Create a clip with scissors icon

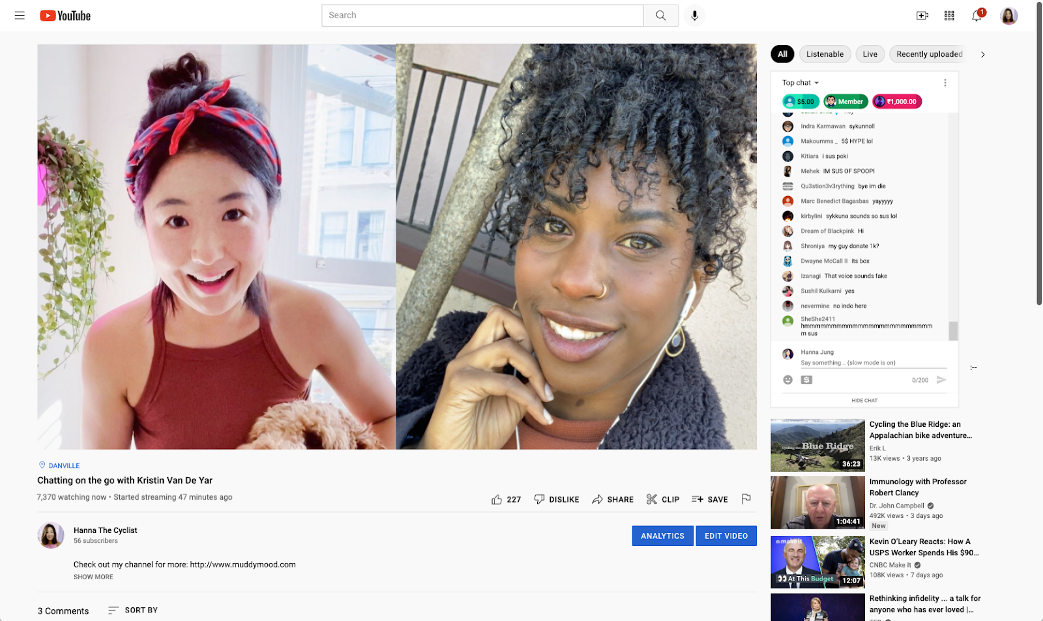coord(662,499)
